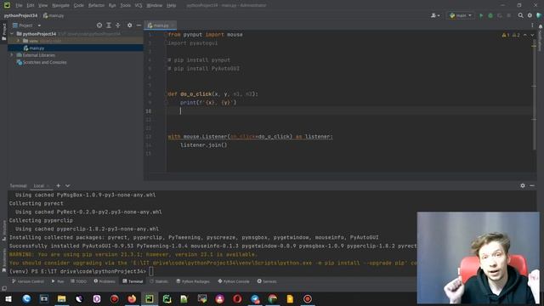Open File Explorer from the taskbar
The width and height of the screenshot is (544, 306).
pyautogui.click(x=62, y=298)
